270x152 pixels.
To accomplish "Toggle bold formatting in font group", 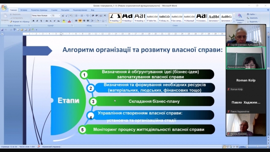I will [x=33, y=21].
